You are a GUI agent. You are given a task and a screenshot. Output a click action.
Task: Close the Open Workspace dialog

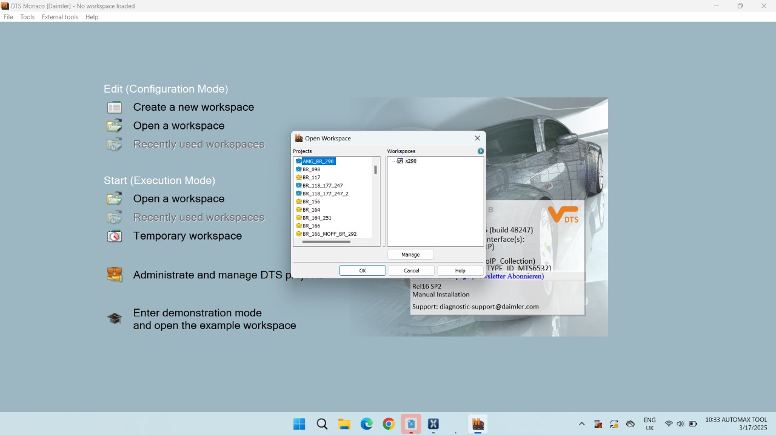(477, 138)
